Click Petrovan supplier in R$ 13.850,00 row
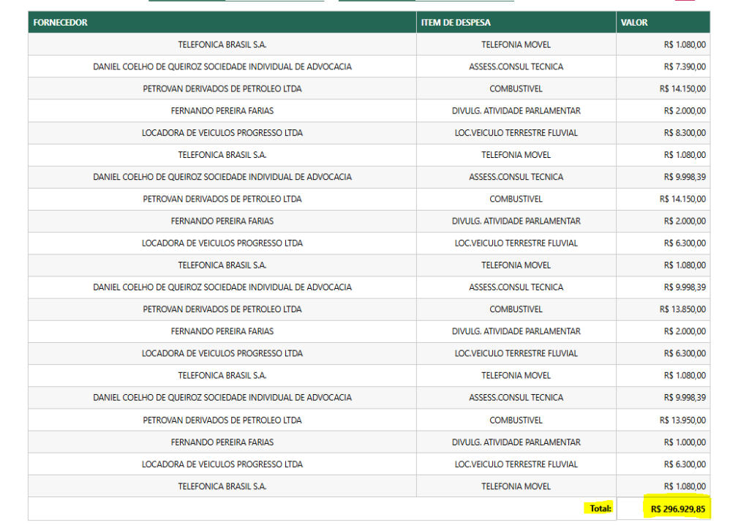 222,309
